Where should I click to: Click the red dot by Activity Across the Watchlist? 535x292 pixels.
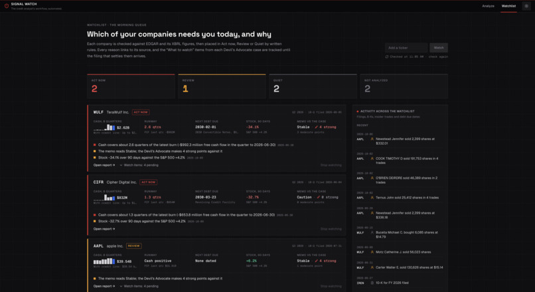(x=358, y=111)
